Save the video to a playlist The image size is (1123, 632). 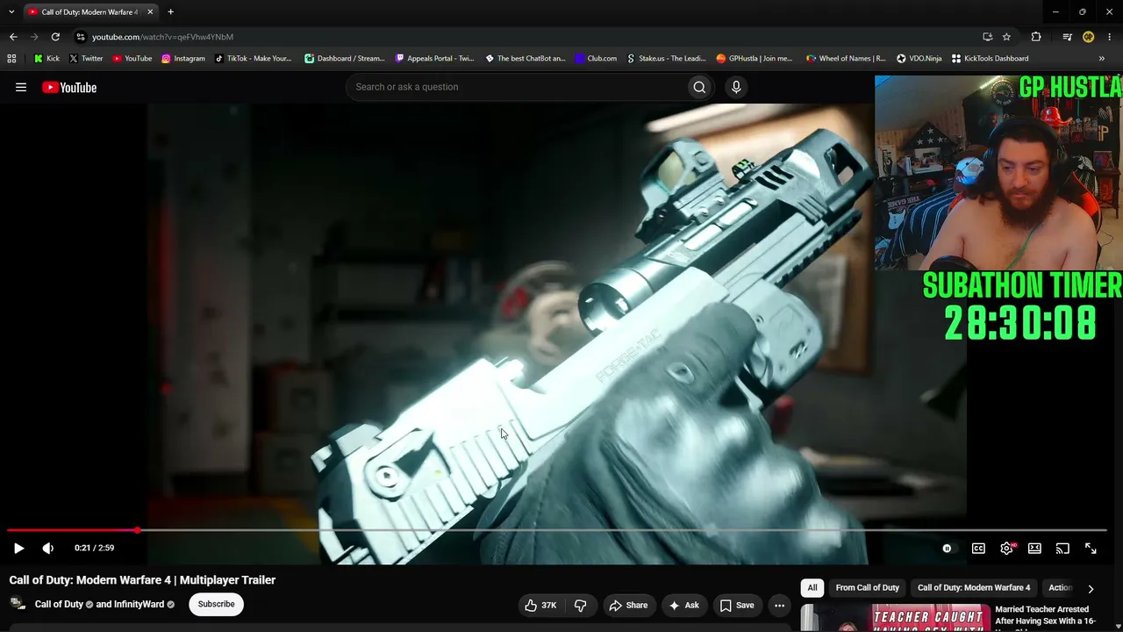[737, 605]
